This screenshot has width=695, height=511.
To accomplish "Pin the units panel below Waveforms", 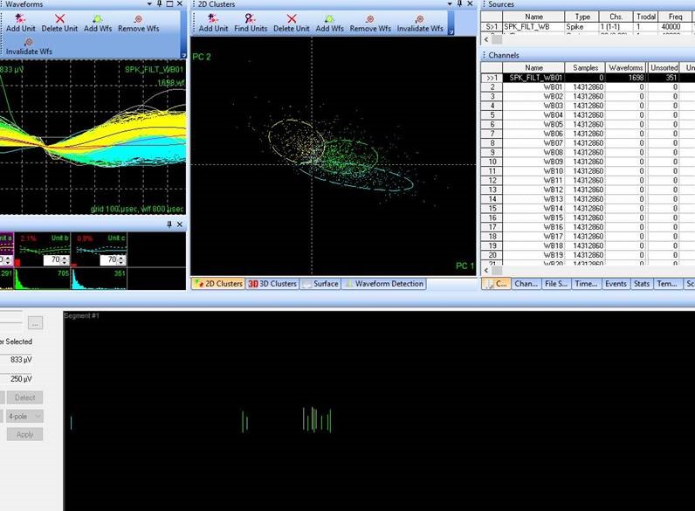I will pyautogui.click(x=169, y=224).
